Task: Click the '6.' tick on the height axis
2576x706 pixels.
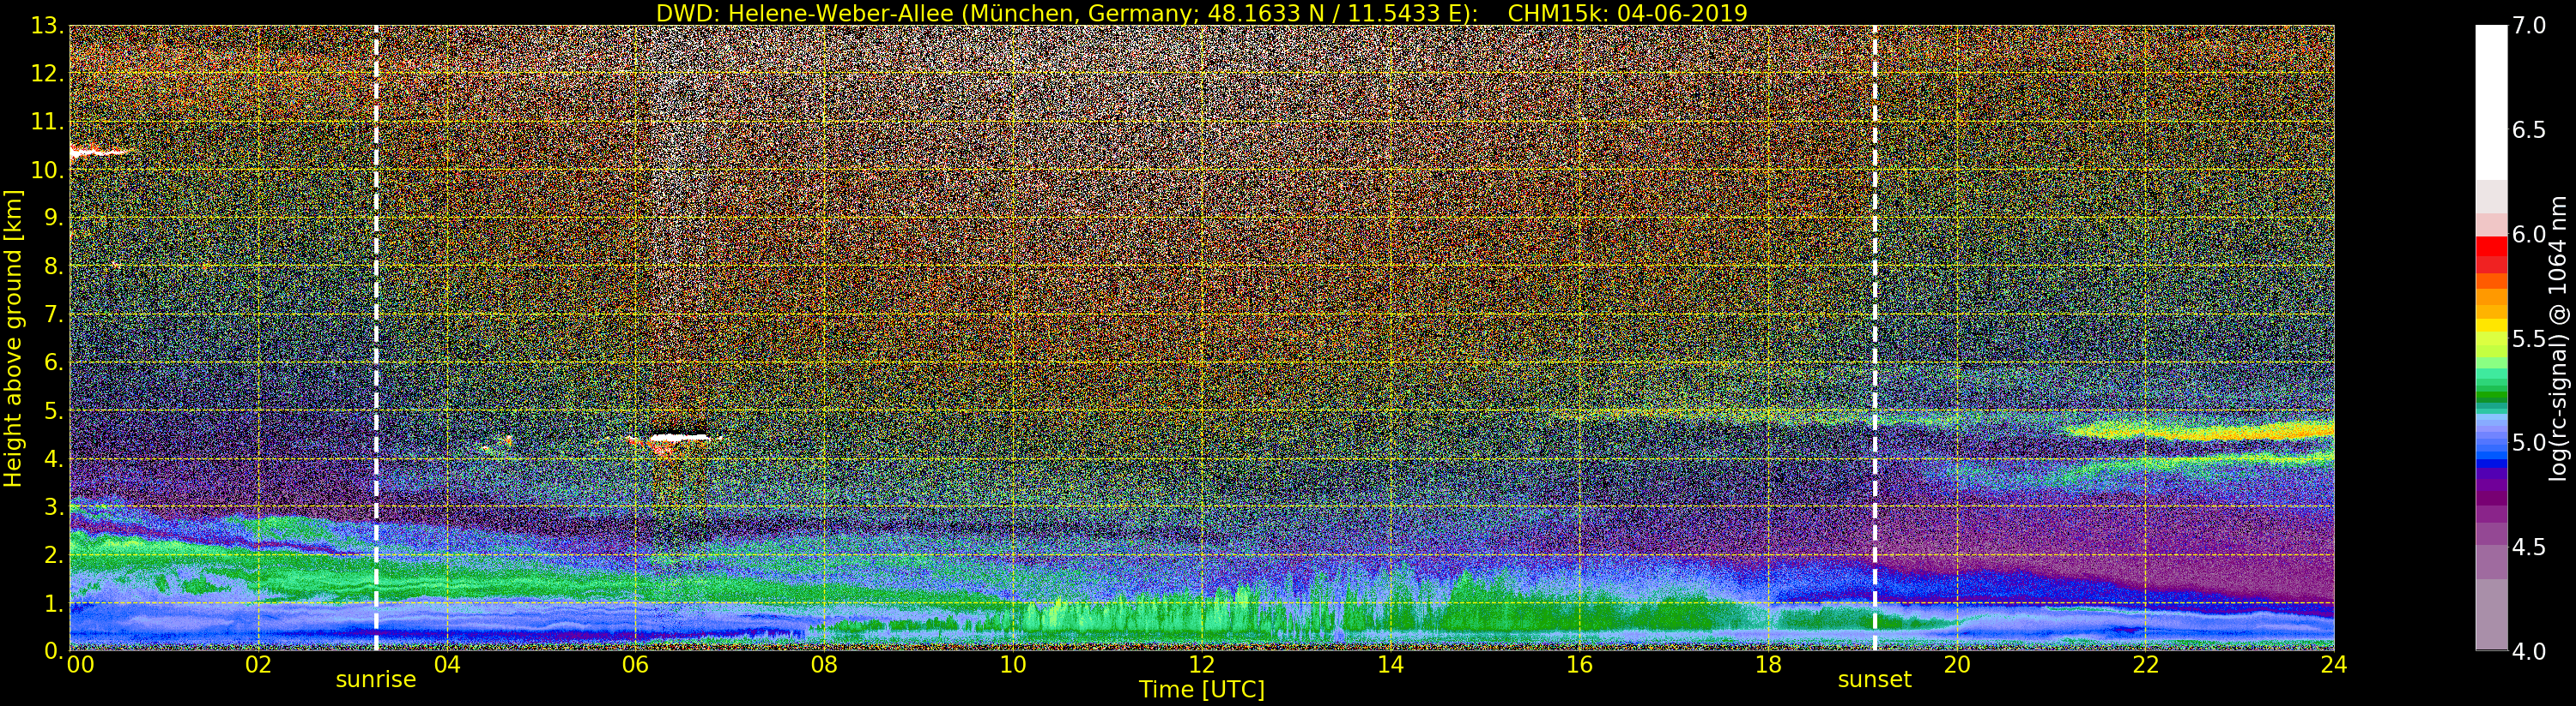Action: (x=53, y=362)
